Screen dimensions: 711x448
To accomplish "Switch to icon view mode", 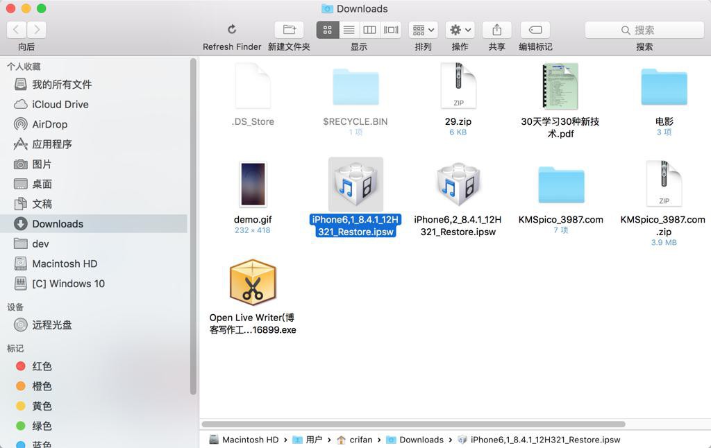I will (x=328, y=30).
